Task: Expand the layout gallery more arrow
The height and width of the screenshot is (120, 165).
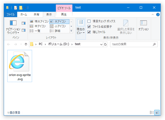Action: [x=71, y=31]
